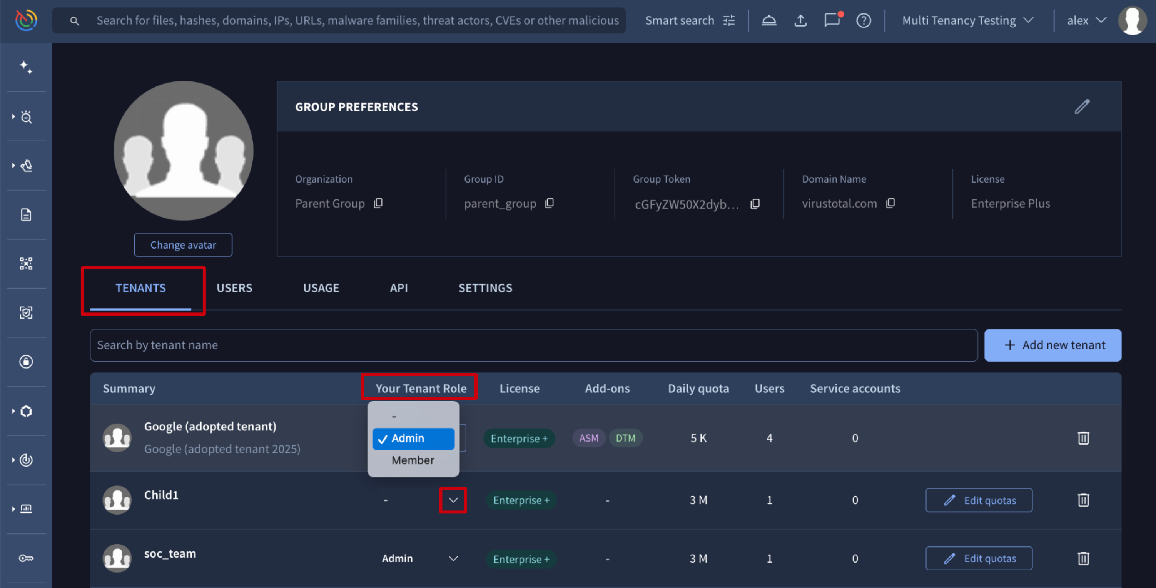Copy the Group Token value

pyautogui.click(x=755, y=204)
